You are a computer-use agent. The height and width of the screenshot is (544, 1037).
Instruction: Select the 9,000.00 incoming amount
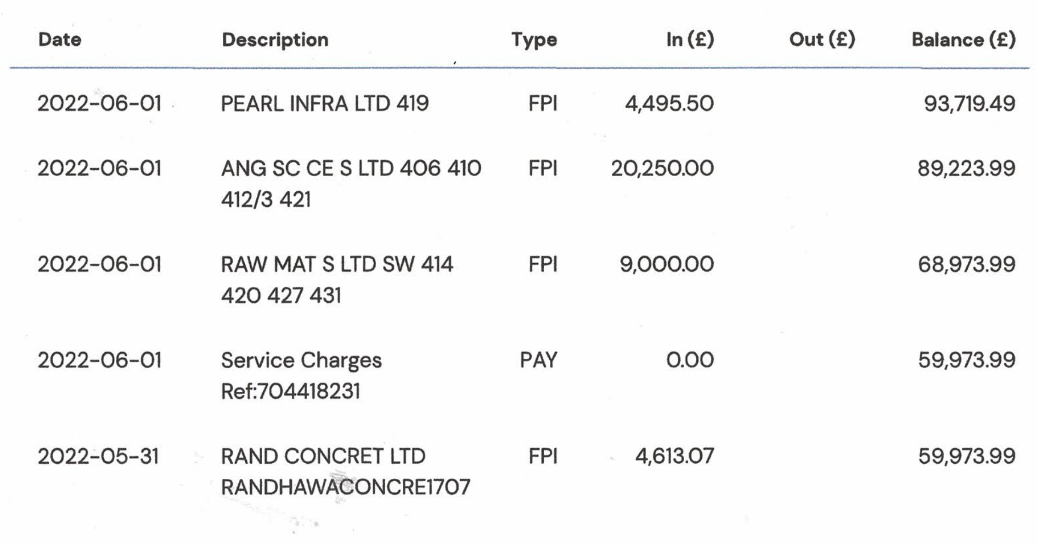coord(666,265)
